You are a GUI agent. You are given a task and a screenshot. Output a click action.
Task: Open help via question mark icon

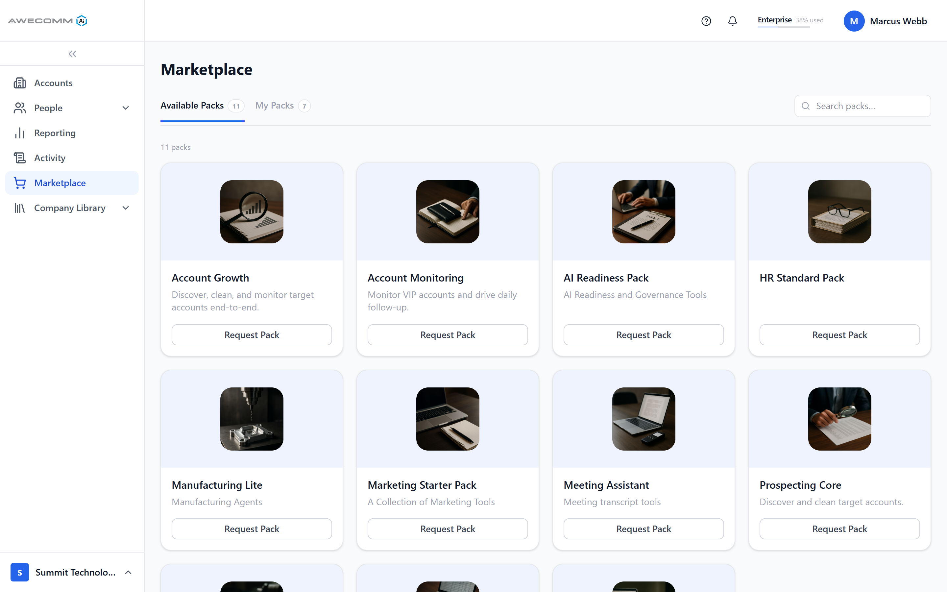click(x=706, y=21)
